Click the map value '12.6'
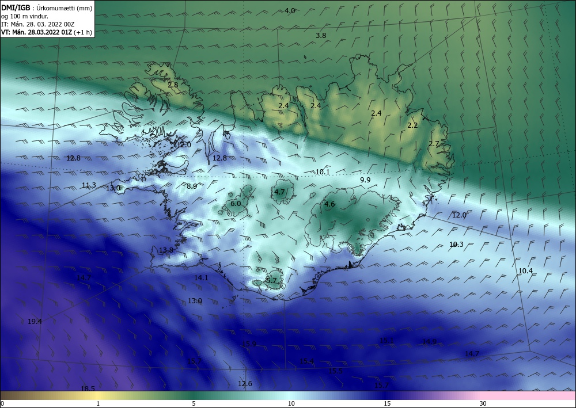The image size is (576, 408). coord(245,383)
